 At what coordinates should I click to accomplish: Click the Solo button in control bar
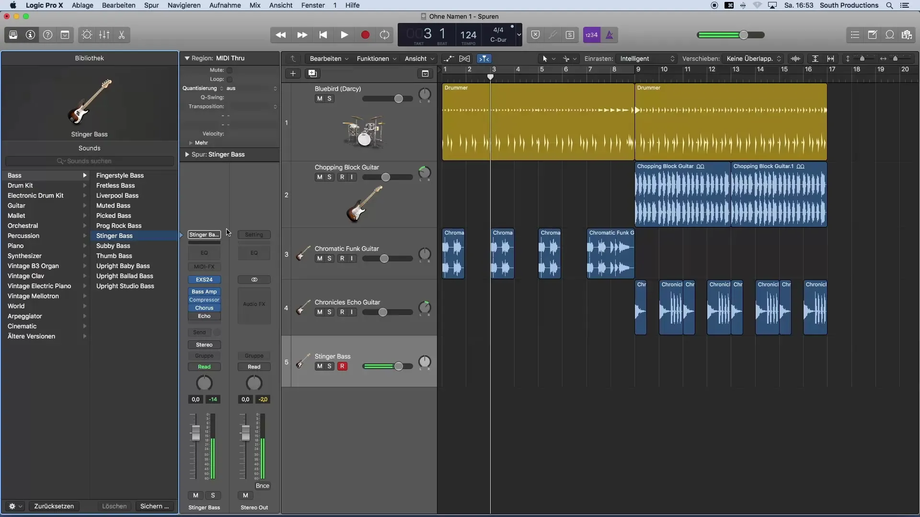pyautogui.click(x=570, y=35)
